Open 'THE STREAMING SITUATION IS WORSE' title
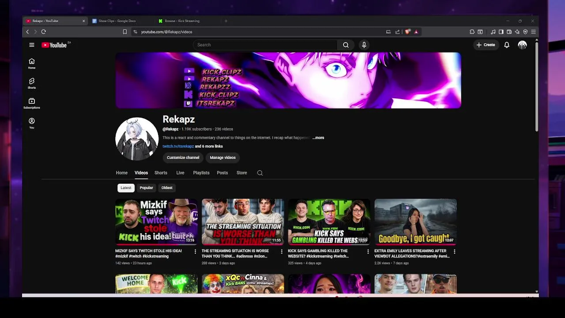Viewport: 565px width, 318px height. (x=235, y=254)
